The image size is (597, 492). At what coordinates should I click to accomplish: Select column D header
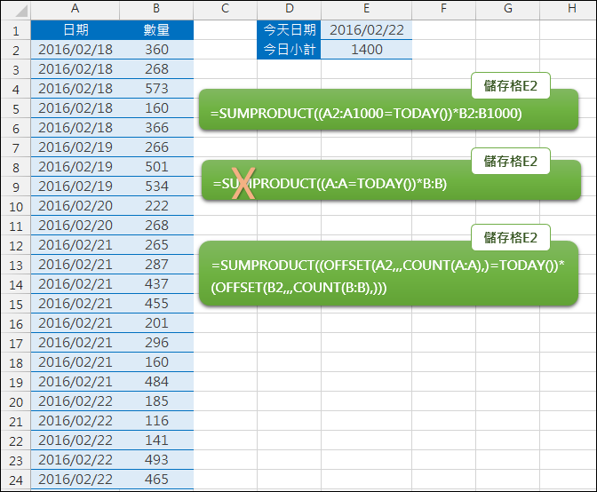coord(289,9)
